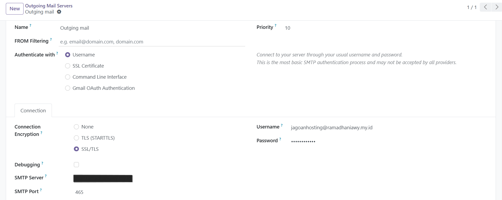
Task: Click the help icon next to Username
Action: tap(282, 125)
